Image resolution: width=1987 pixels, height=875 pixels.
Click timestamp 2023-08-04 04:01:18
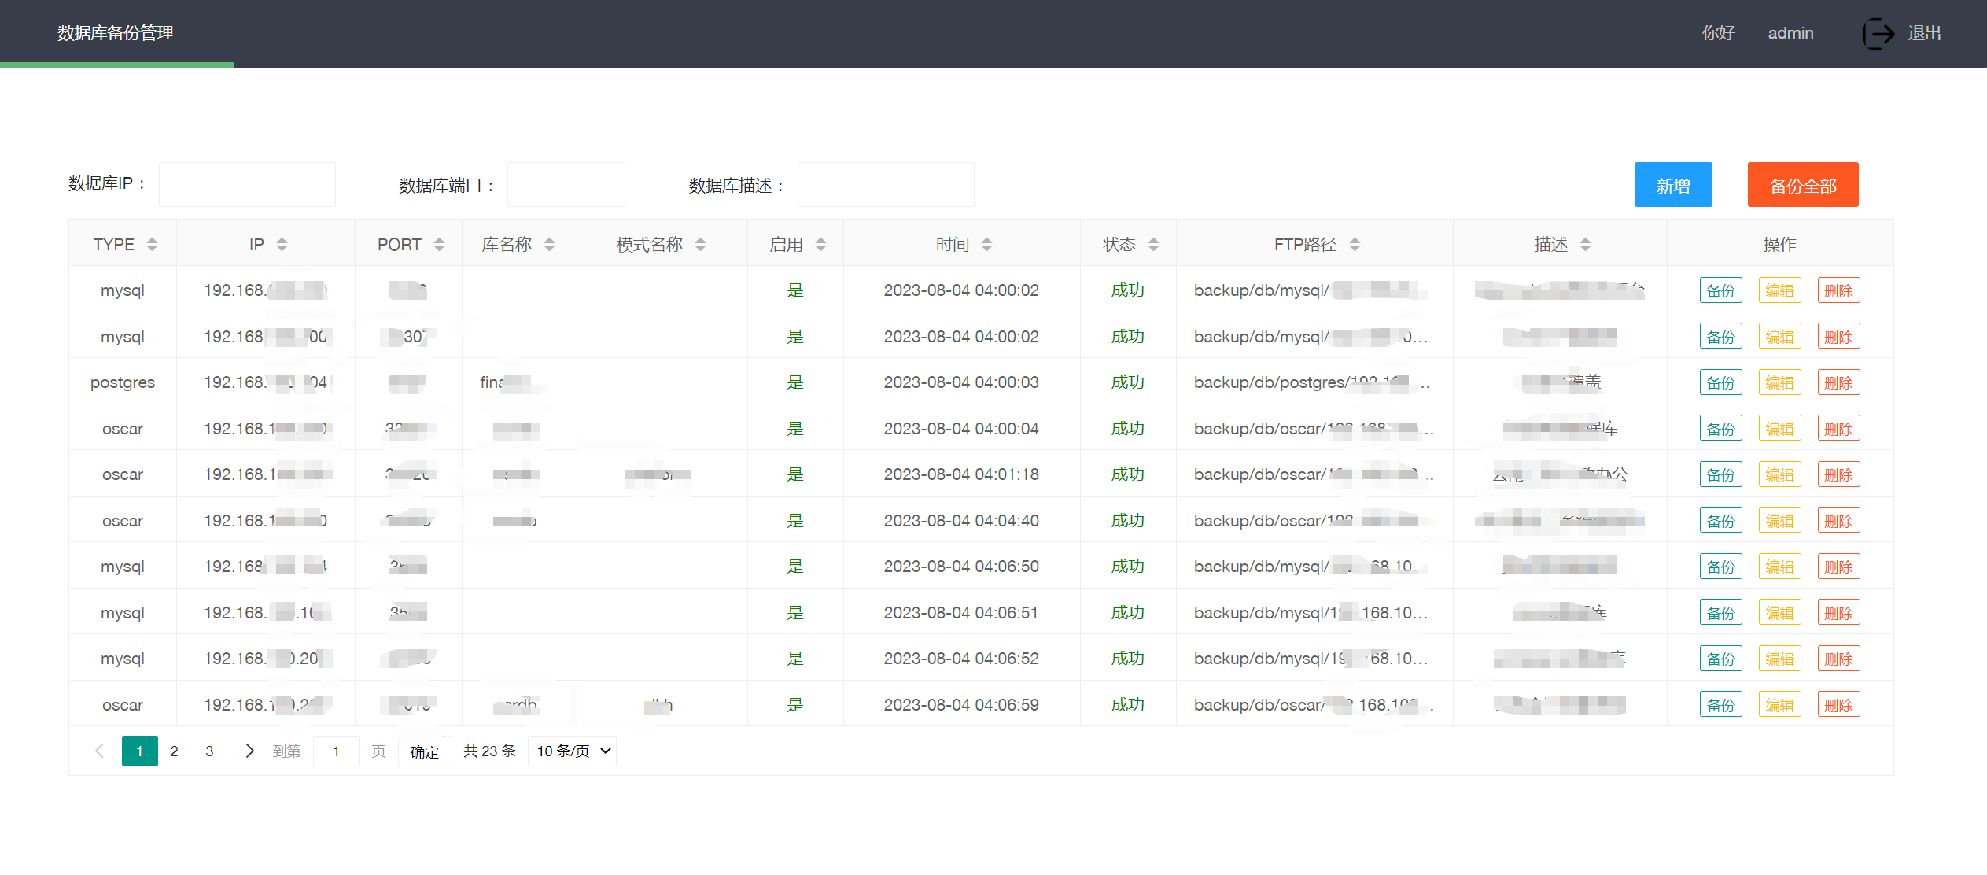pos(961,474)
